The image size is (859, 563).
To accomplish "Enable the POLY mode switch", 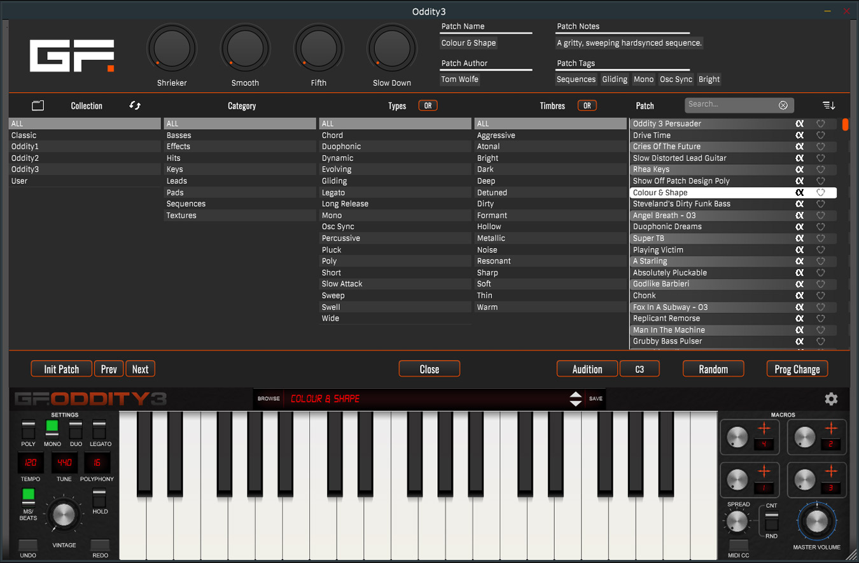I will [28, 429].
